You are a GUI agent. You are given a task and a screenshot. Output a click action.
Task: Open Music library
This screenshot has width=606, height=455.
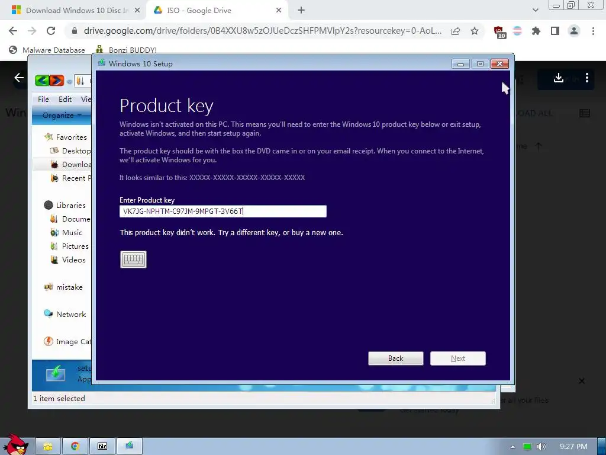pos(66,232)
